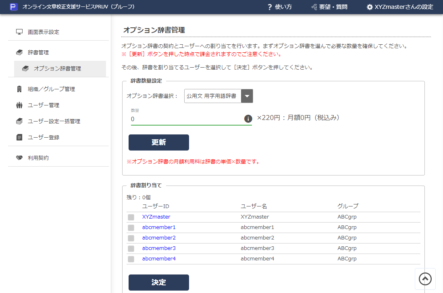
Task: Click the PRUV logo icon top left
Action: coord(14,7)
